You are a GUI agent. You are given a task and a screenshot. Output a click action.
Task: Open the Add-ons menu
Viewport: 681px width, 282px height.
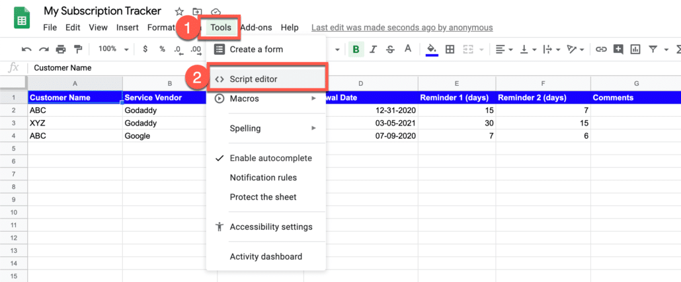[257, 27]
